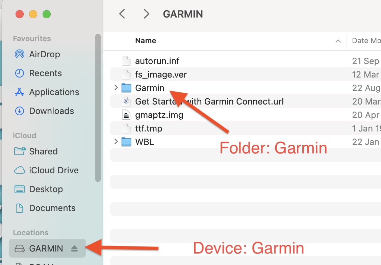Click the green full-screen window button
The image size is (381, 265).
47,14
